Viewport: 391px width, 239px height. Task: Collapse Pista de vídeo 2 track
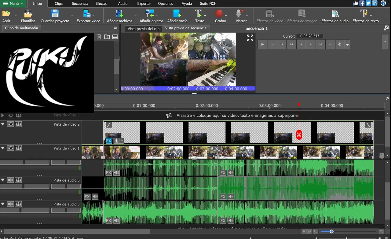tap(3, 124)
